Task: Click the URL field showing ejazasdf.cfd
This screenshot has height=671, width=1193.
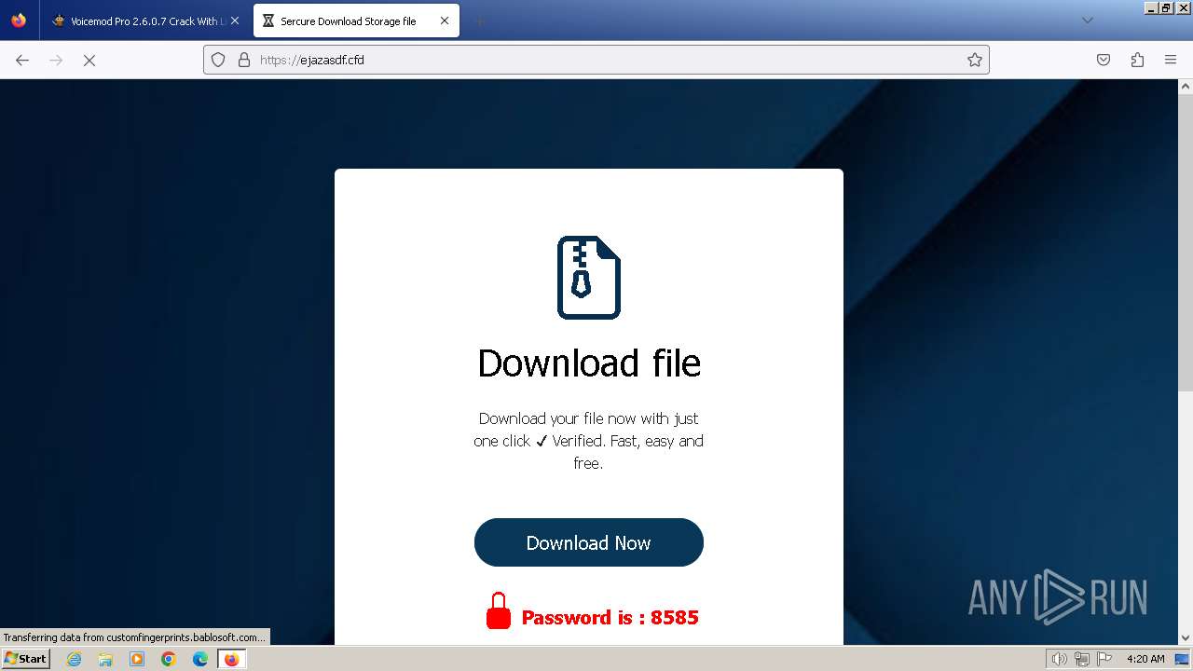Action: (596, 60)
